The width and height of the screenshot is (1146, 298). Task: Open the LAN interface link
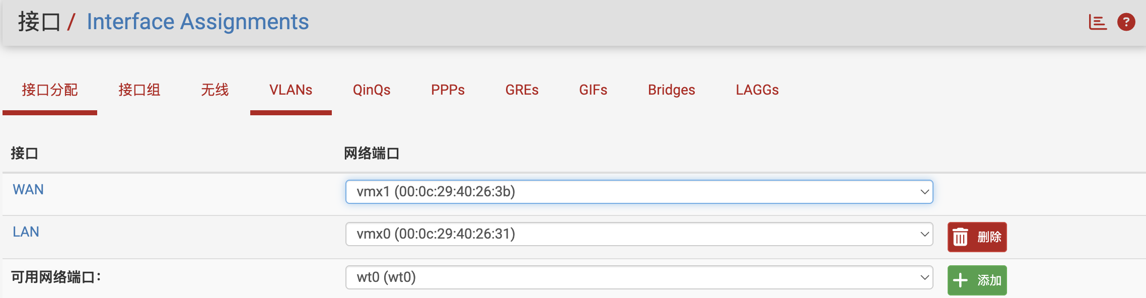26,232
